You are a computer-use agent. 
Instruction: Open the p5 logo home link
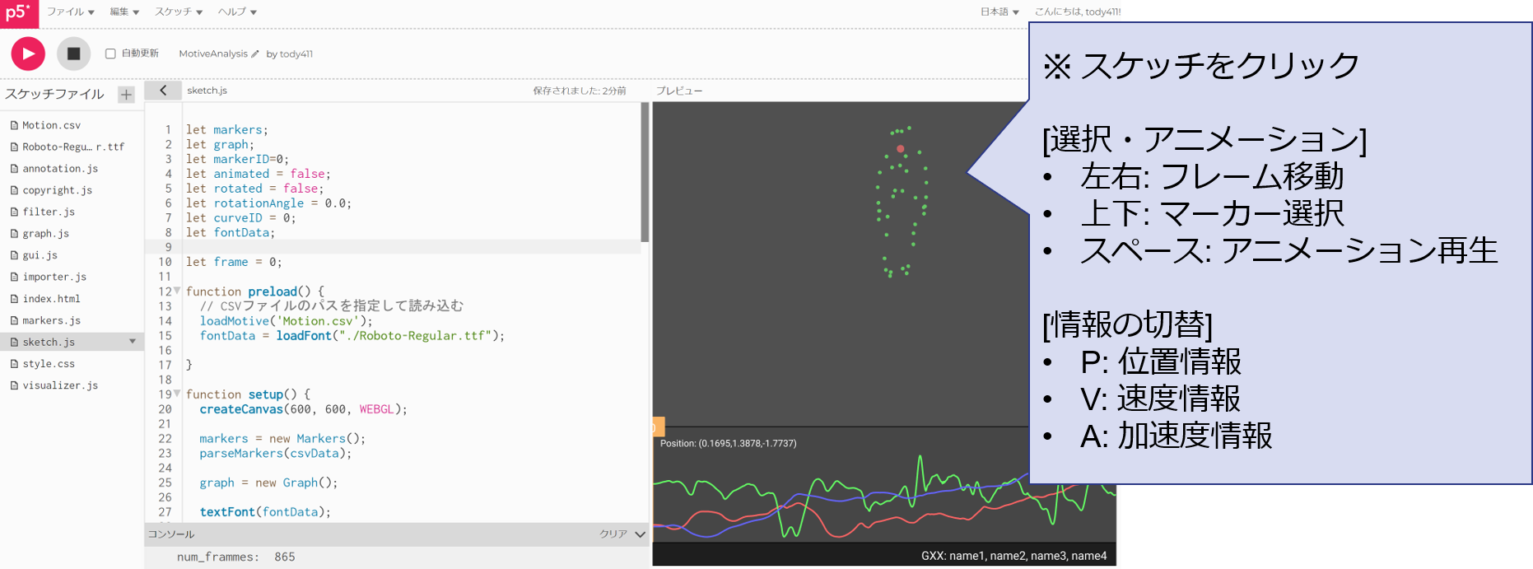(19, 13)
